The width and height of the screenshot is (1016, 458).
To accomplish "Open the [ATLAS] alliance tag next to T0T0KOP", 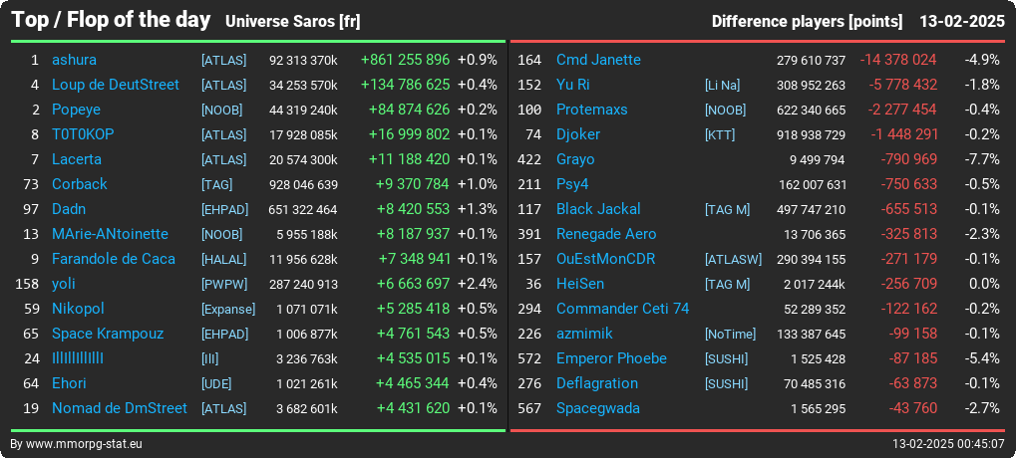I will [224, 135].
